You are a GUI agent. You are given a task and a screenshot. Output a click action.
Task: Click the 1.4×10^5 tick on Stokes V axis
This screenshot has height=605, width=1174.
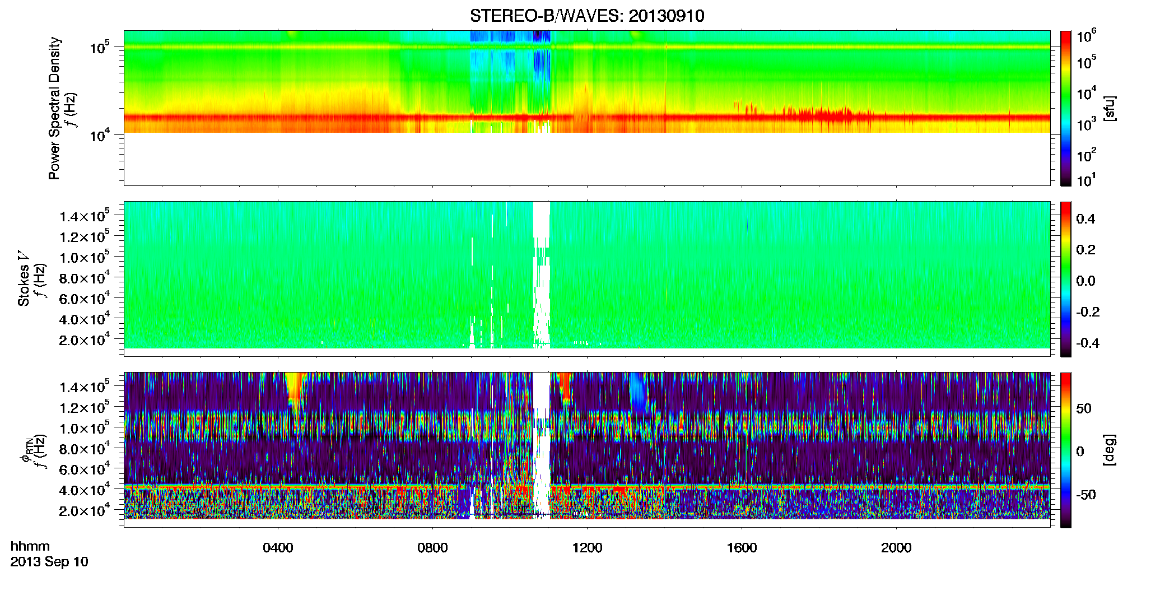[x=85, y=216]
